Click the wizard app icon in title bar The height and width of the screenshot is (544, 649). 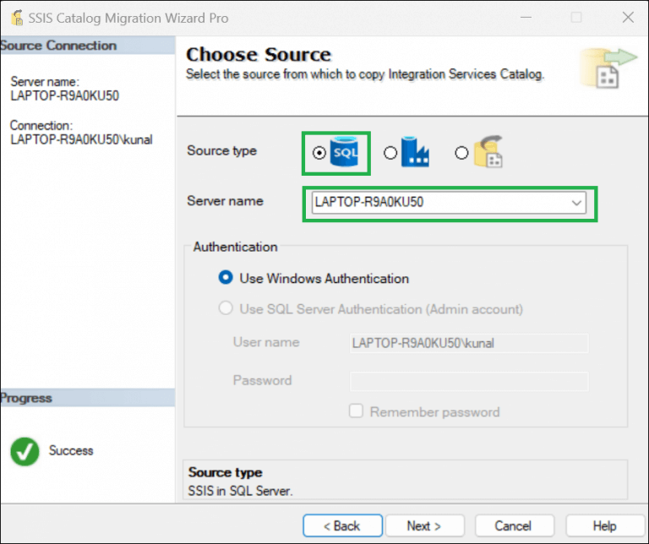tap(14, 18)
